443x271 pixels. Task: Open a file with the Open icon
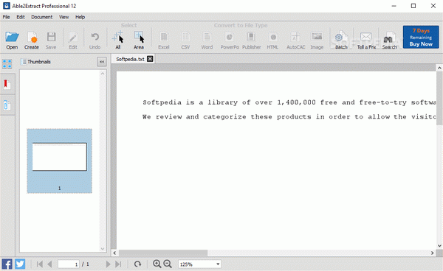click(12, 41)
